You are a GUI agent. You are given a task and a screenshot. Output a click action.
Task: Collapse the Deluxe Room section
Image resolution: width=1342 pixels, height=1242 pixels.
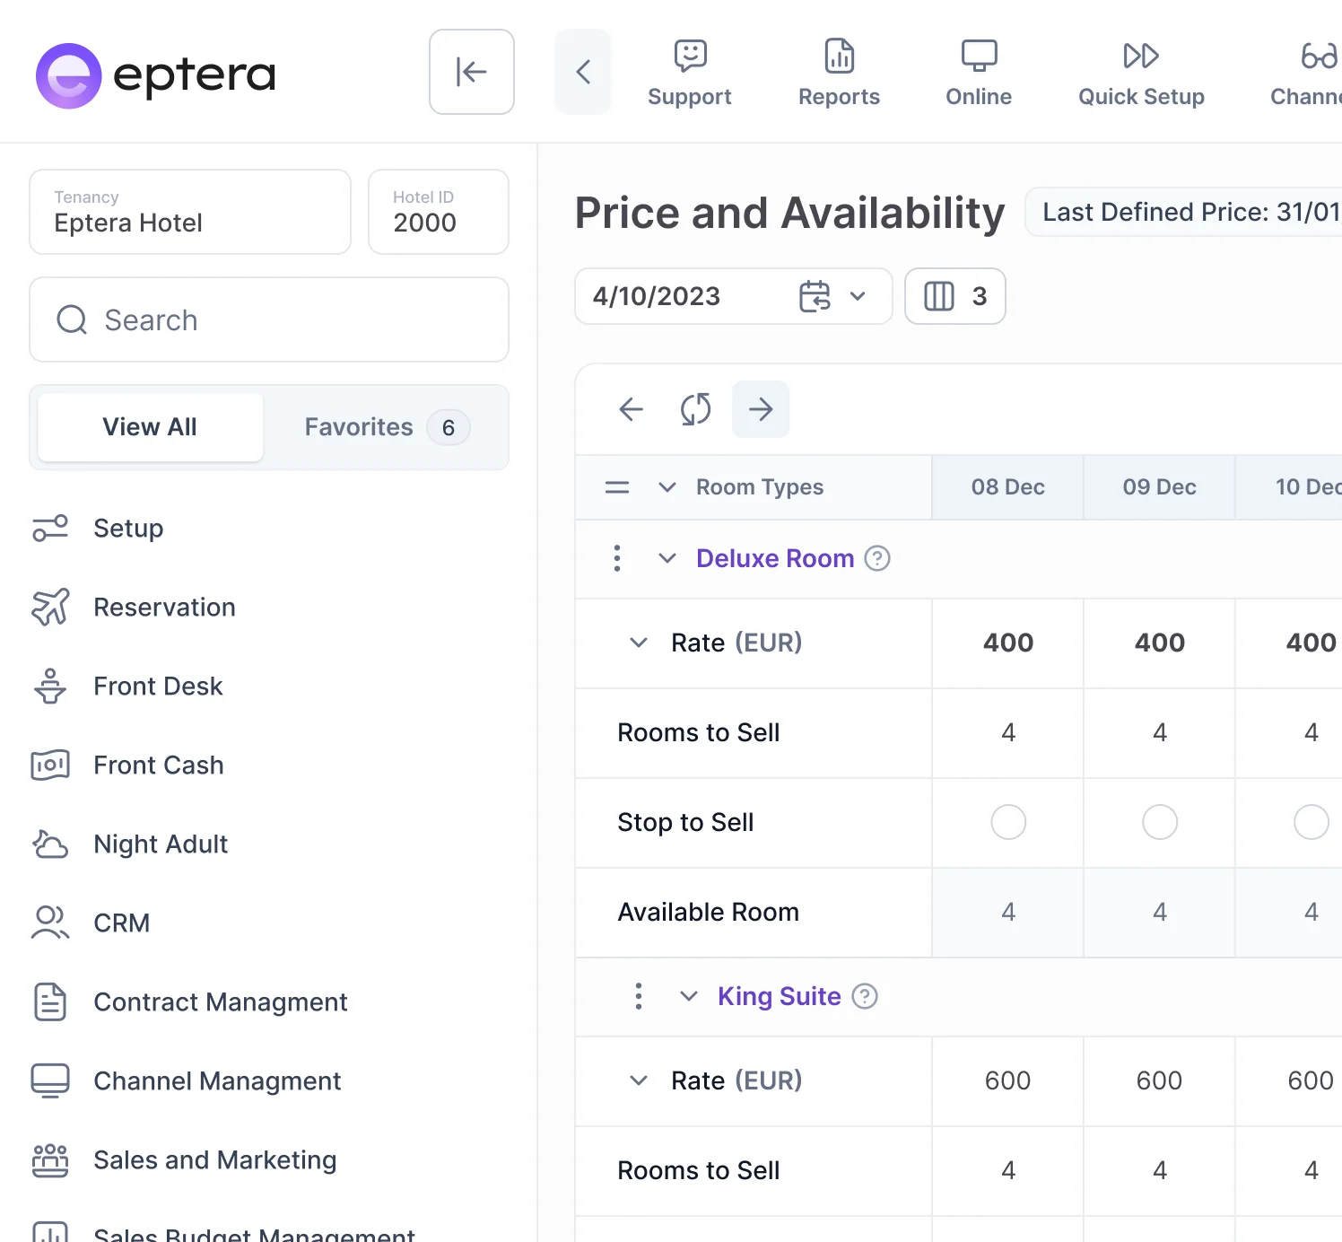667,558
